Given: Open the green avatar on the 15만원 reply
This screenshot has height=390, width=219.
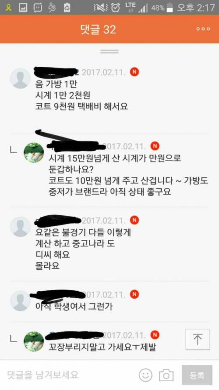Looking at the screenshot, I should click(33, 152).
